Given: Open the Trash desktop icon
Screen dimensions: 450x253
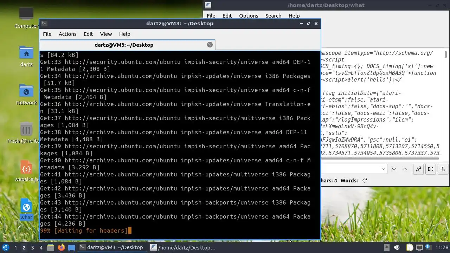Looking at the screenshot, I should coord(26,133).
